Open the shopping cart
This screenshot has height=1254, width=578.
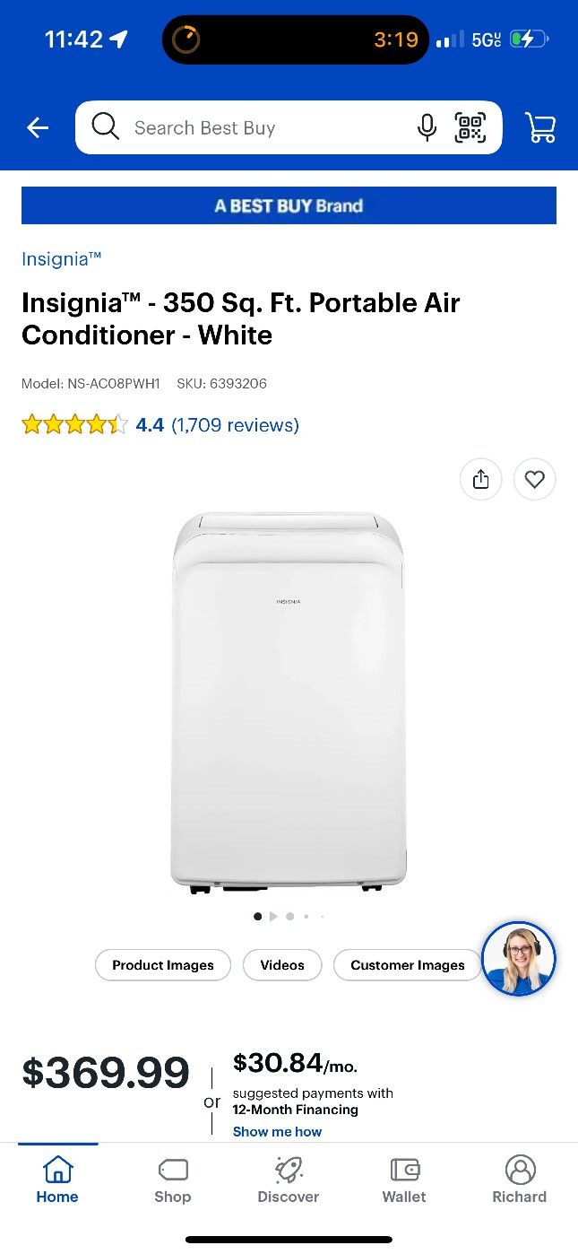tap(540, 128)
